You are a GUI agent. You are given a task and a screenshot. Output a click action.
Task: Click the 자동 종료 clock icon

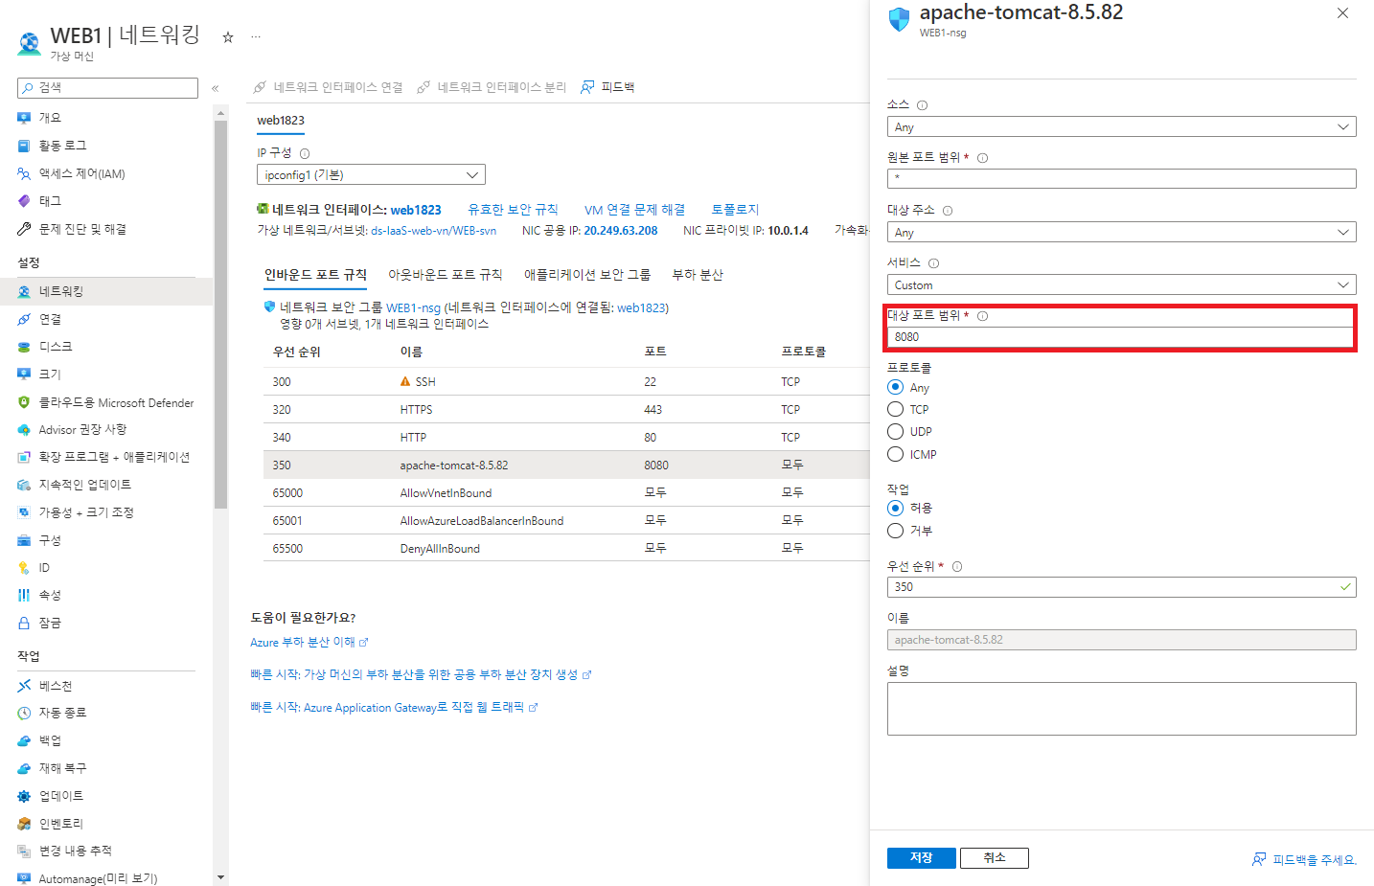click(24, 713)
